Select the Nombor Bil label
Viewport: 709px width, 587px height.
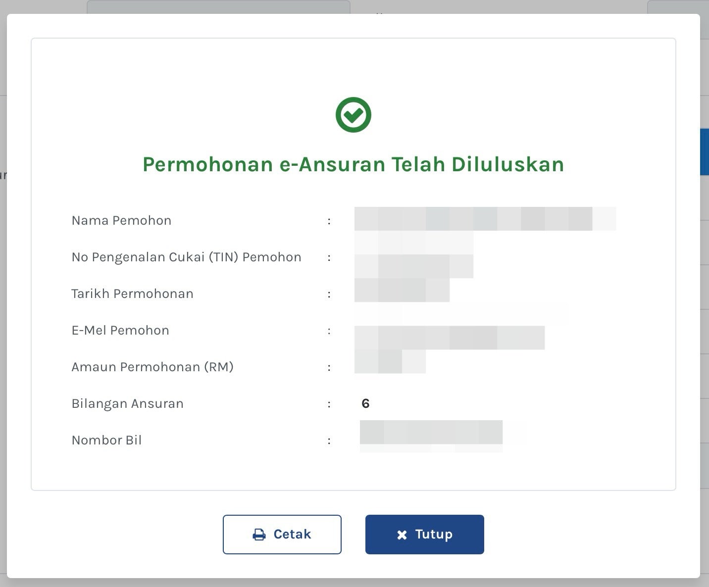(106, 440)
